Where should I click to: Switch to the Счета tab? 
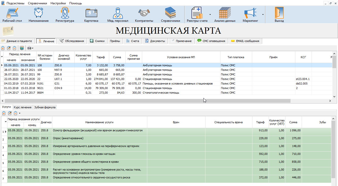(133, 41)
